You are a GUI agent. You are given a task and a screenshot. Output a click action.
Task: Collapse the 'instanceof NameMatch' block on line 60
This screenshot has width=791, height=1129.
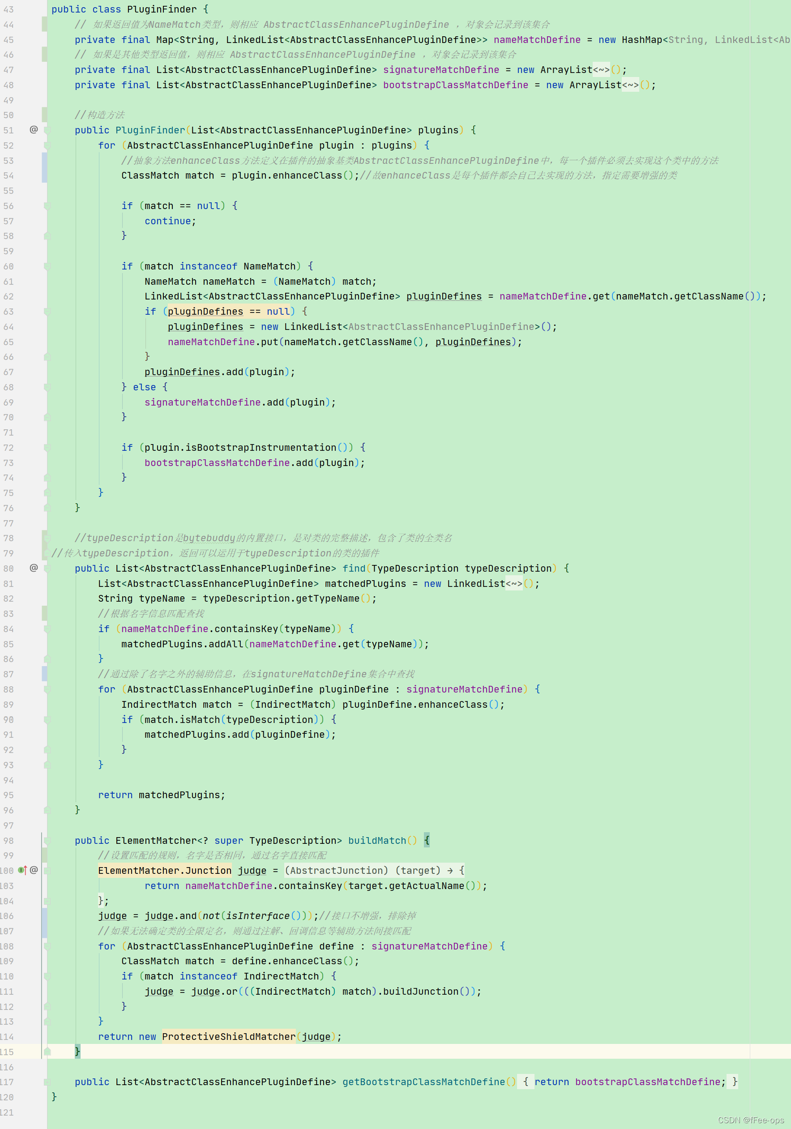[47, 266]
